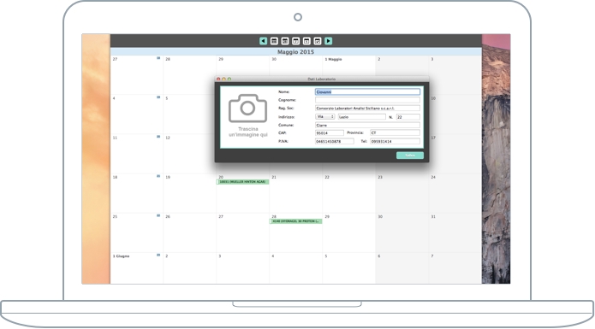Edit the house number field showing 22

click(x=408, y=117)
